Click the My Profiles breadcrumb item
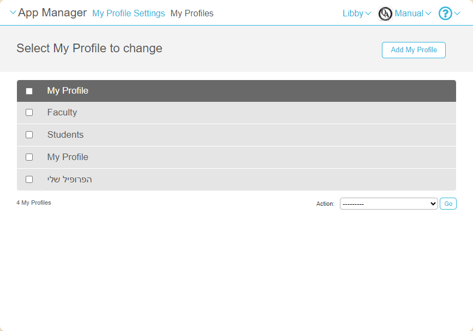 [x=192, y=14]
